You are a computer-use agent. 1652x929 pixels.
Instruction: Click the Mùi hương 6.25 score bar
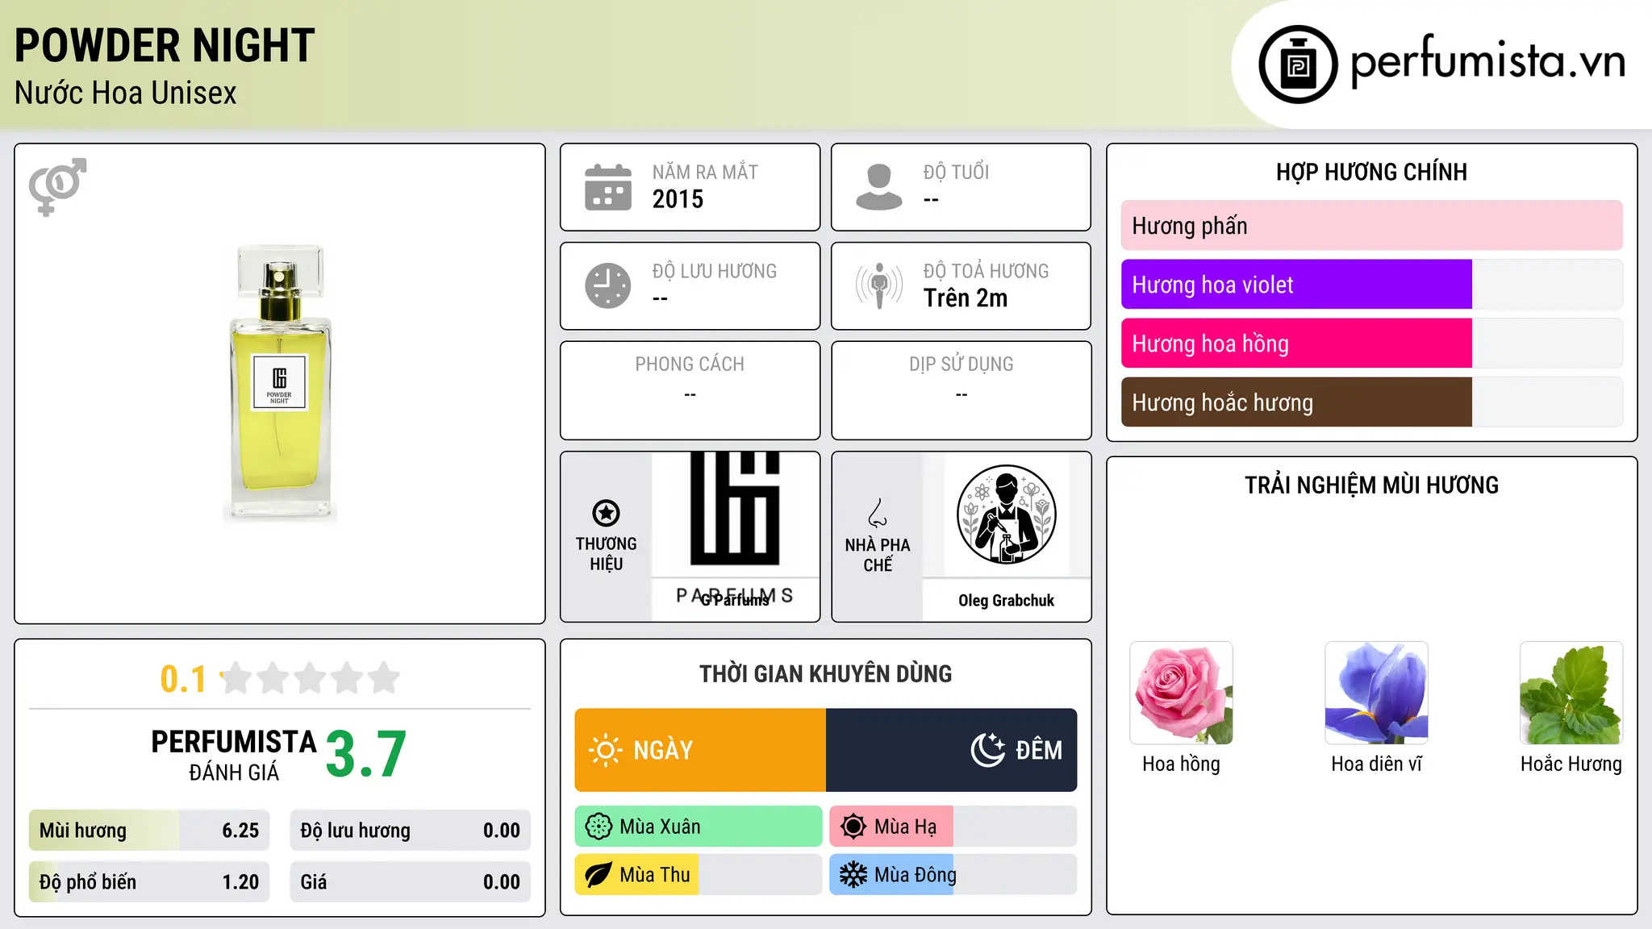point(149,831)
